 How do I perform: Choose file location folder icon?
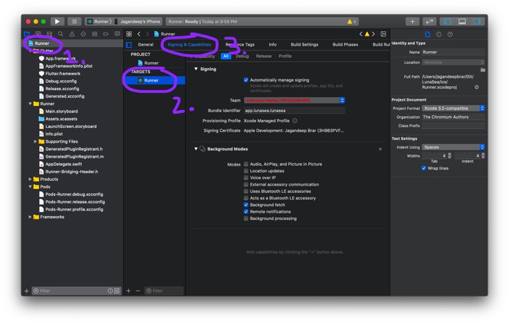[x=482, y=70]
